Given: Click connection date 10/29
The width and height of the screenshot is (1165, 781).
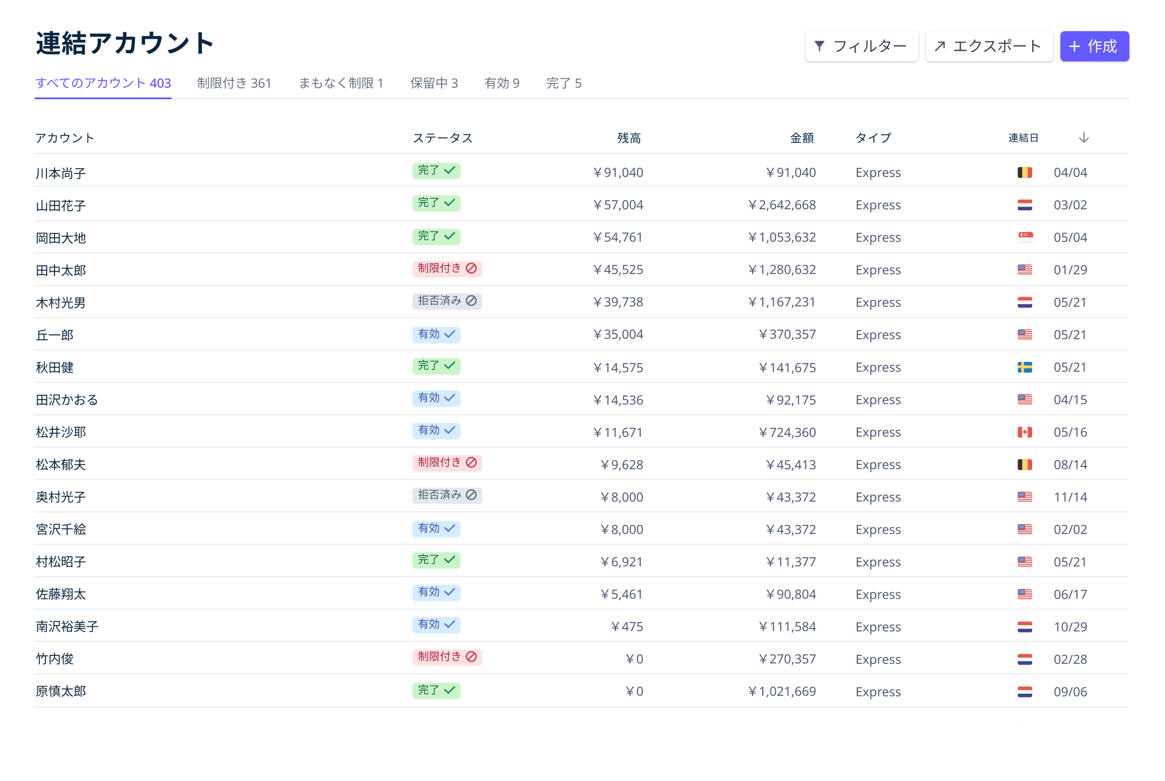Looking at the screenshot, I should point(1071,627).
